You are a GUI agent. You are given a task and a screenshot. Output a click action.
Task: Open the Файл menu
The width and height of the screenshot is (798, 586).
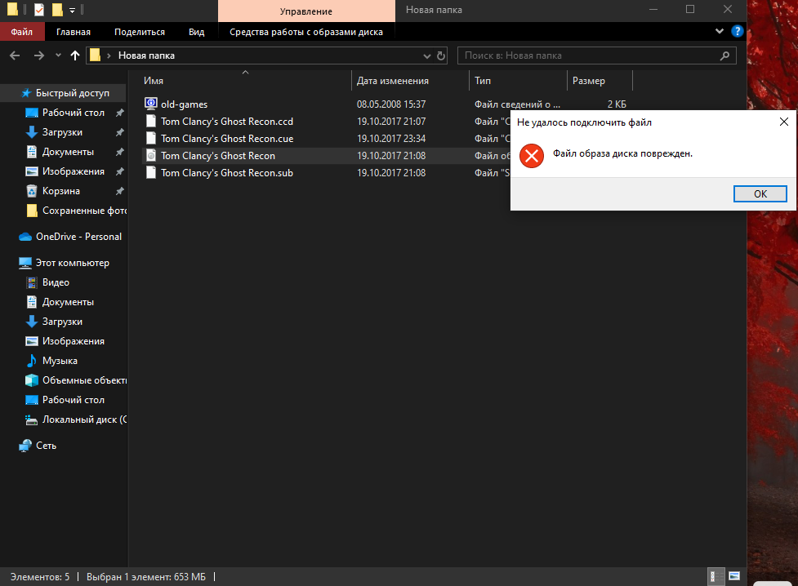tap(22, 32)
